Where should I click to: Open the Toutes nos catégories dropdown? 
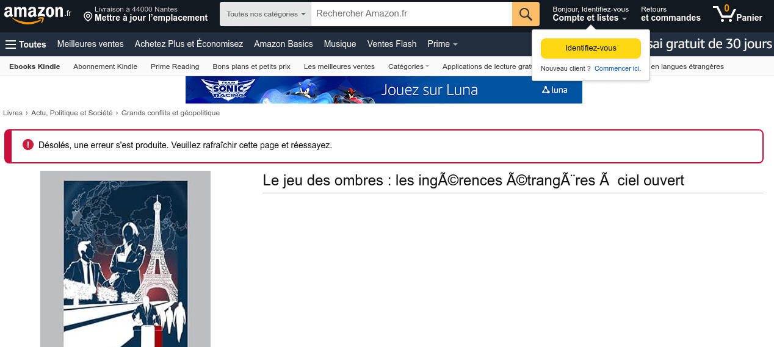click(x=266, y=14)
